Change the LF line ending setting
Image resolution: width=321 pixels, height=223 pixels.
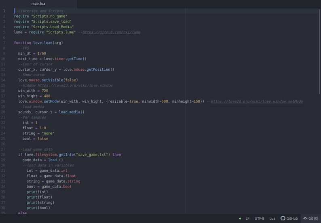[247, 219]
